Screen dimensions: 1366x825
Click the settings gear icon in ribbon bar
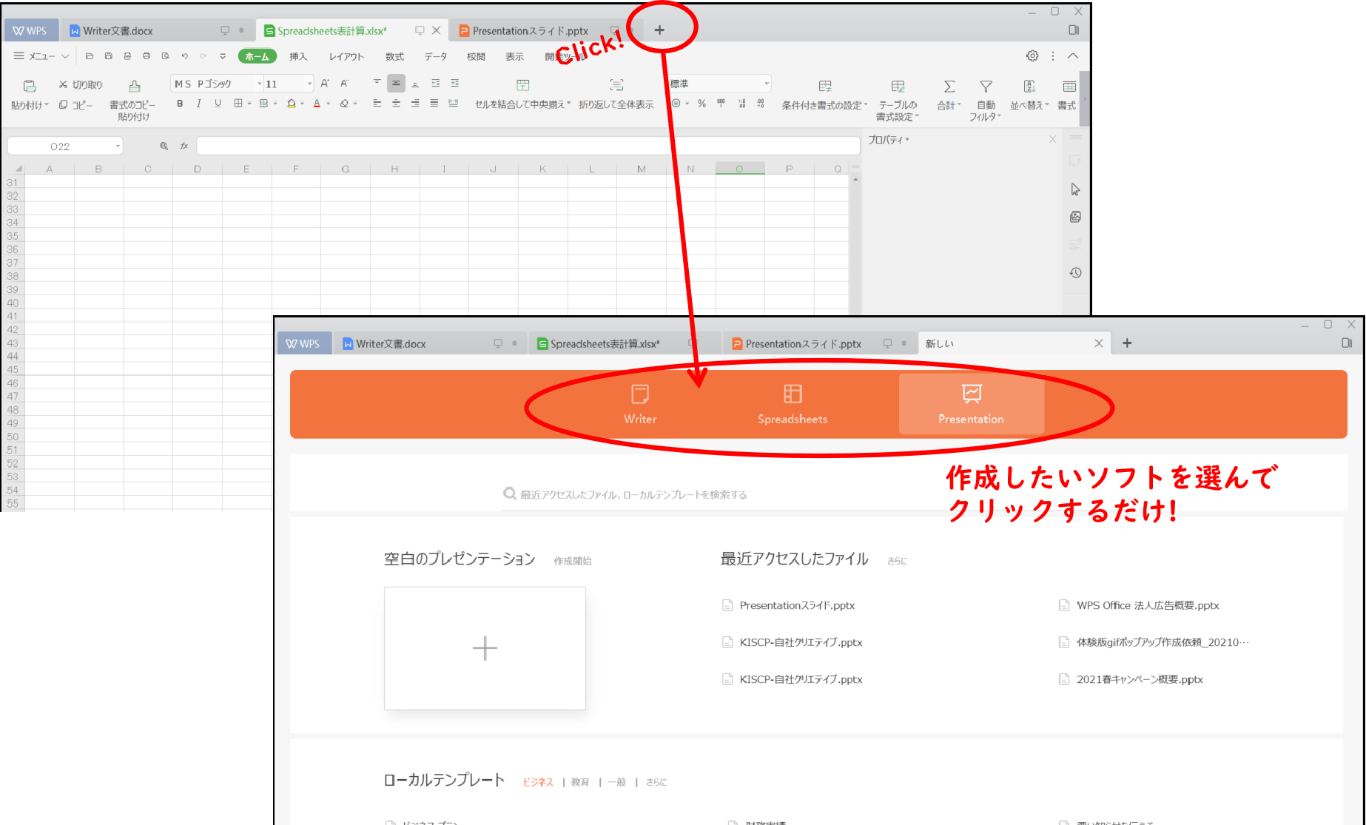click(1032, 55)
